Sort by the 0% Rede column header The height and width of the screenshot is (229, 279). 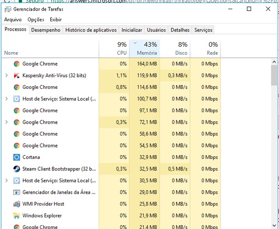pos(205,49)
